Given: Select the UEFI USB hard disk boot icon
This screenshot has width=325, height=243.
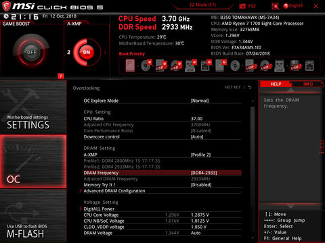Looking at the screenshot, I should [161, 65].
